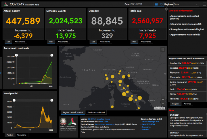Show the Province list tab
207x139 pixels.
coord(187,104)
